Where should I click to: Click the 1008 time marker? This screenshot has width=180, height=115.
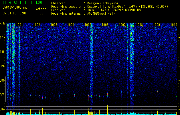[x=139, y=24]
